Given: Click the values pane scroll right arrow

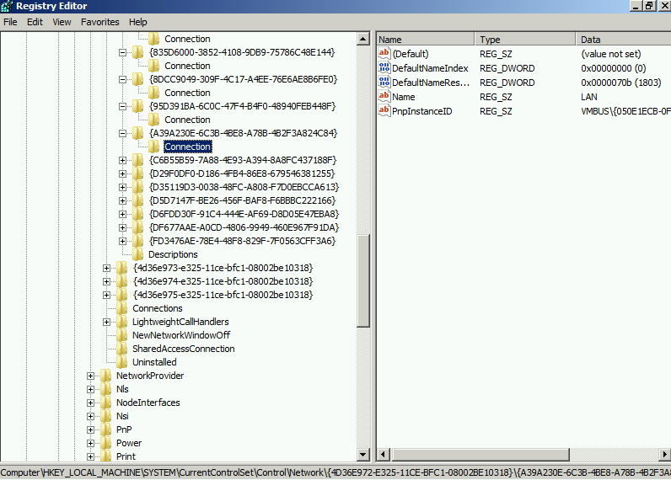Looking at the screenshot, I should [x=664, y=455].
